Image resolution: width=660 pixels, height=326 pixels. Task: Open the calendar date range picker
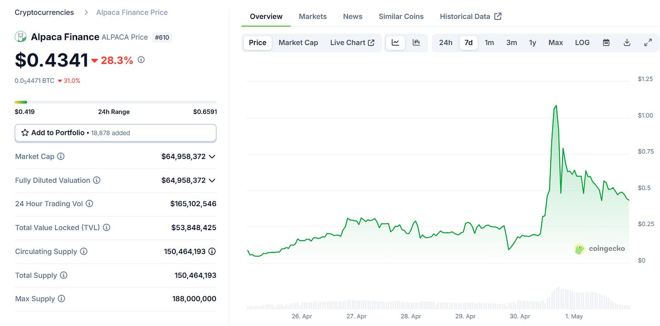click(x=606, y=43)
